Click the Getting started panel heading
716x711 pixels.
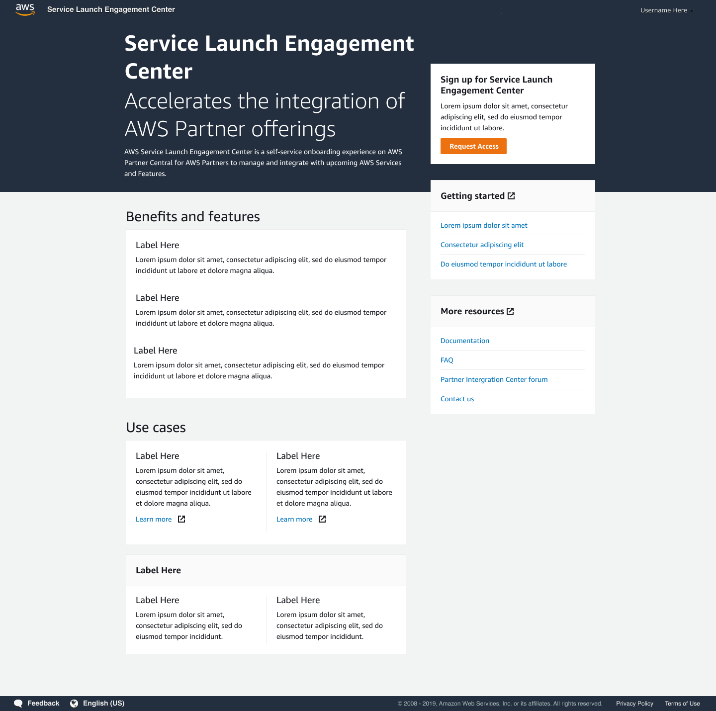[472, 196]
